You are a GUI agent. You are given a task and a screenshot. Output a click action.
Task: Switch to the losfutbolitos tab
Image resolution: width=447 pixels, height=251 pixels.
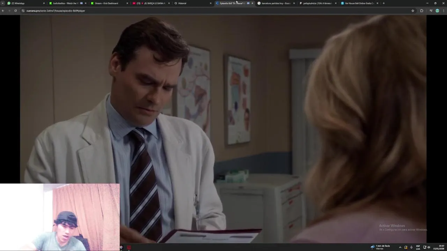(x=68, y=3)
